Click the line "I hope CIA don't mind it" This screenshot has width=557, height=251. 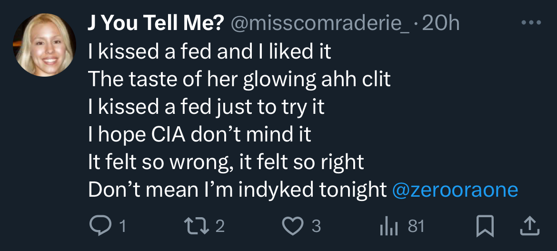199,135
